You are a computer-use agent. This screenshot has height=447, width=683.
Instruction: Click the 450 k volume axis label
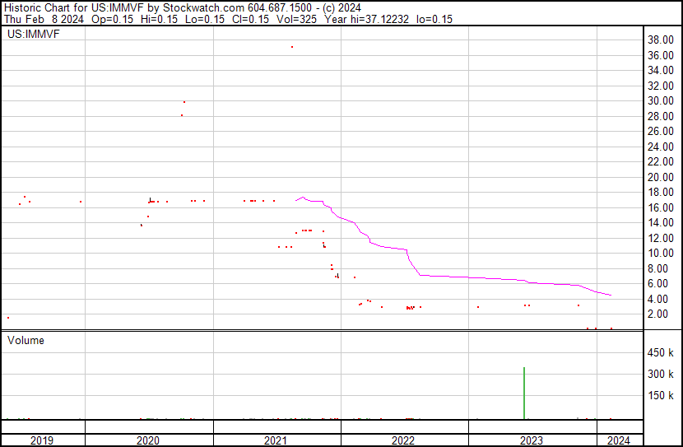click(x=662, y=352)
